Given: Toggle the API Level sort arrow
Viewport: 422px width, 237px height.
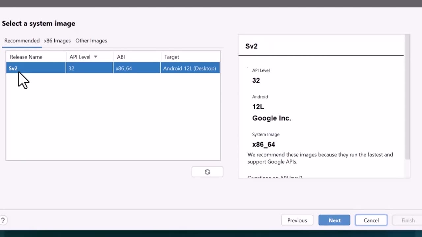Looking at the screenshot, I should tap(96, 57).
